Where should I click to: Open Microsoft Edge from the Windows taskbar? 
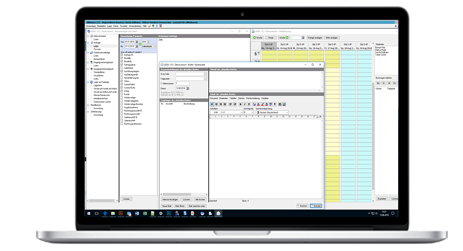click(x=105, y=212)
